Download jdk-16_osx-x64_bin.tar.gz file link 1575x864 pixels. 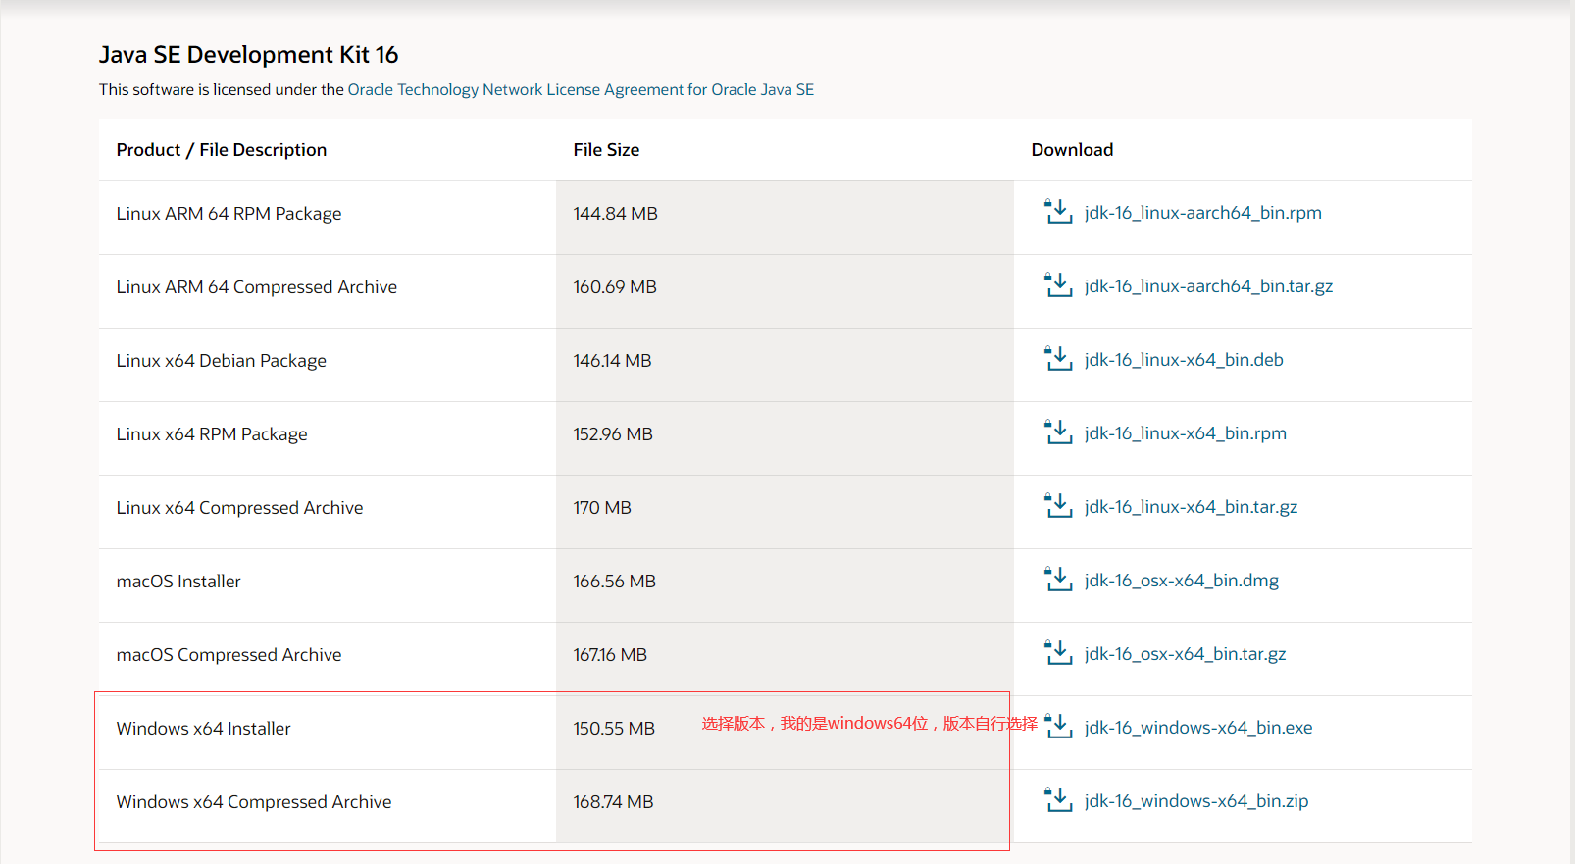(x=1185, y=654)
